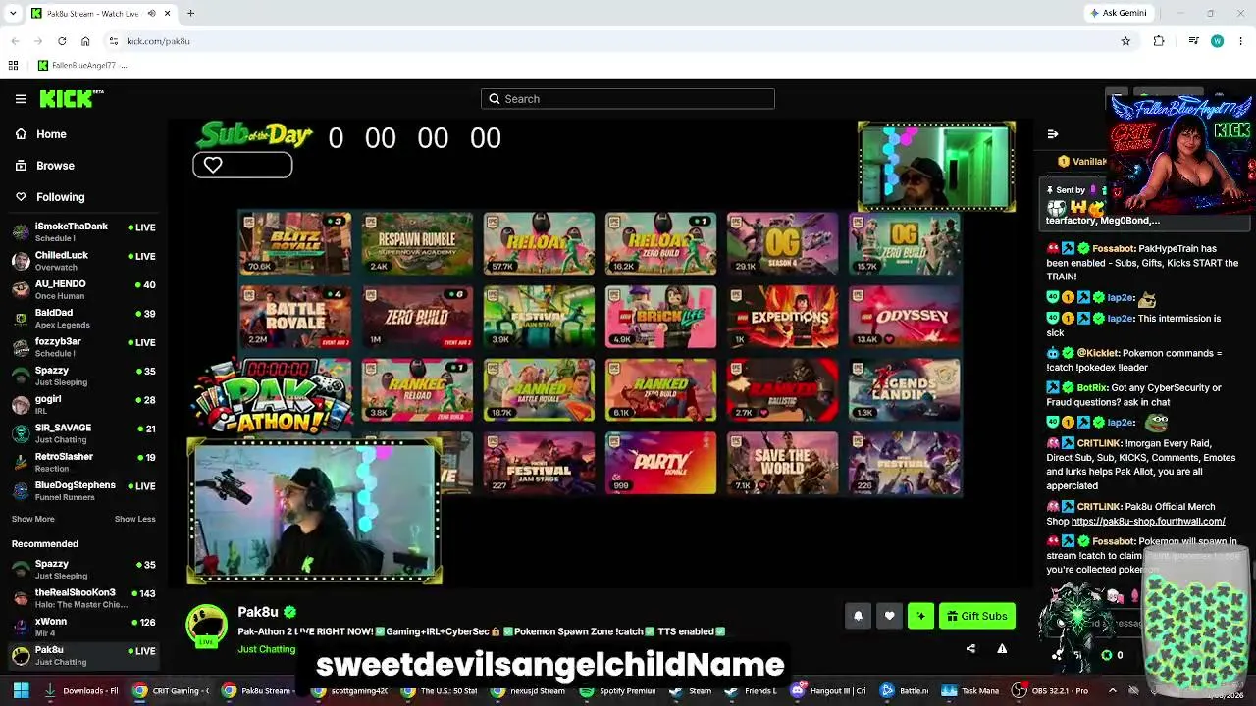The width and height of the screenshot is (1256, 706).
Task: Click the Blitz Royale game tile
Action: click(294, 244)
